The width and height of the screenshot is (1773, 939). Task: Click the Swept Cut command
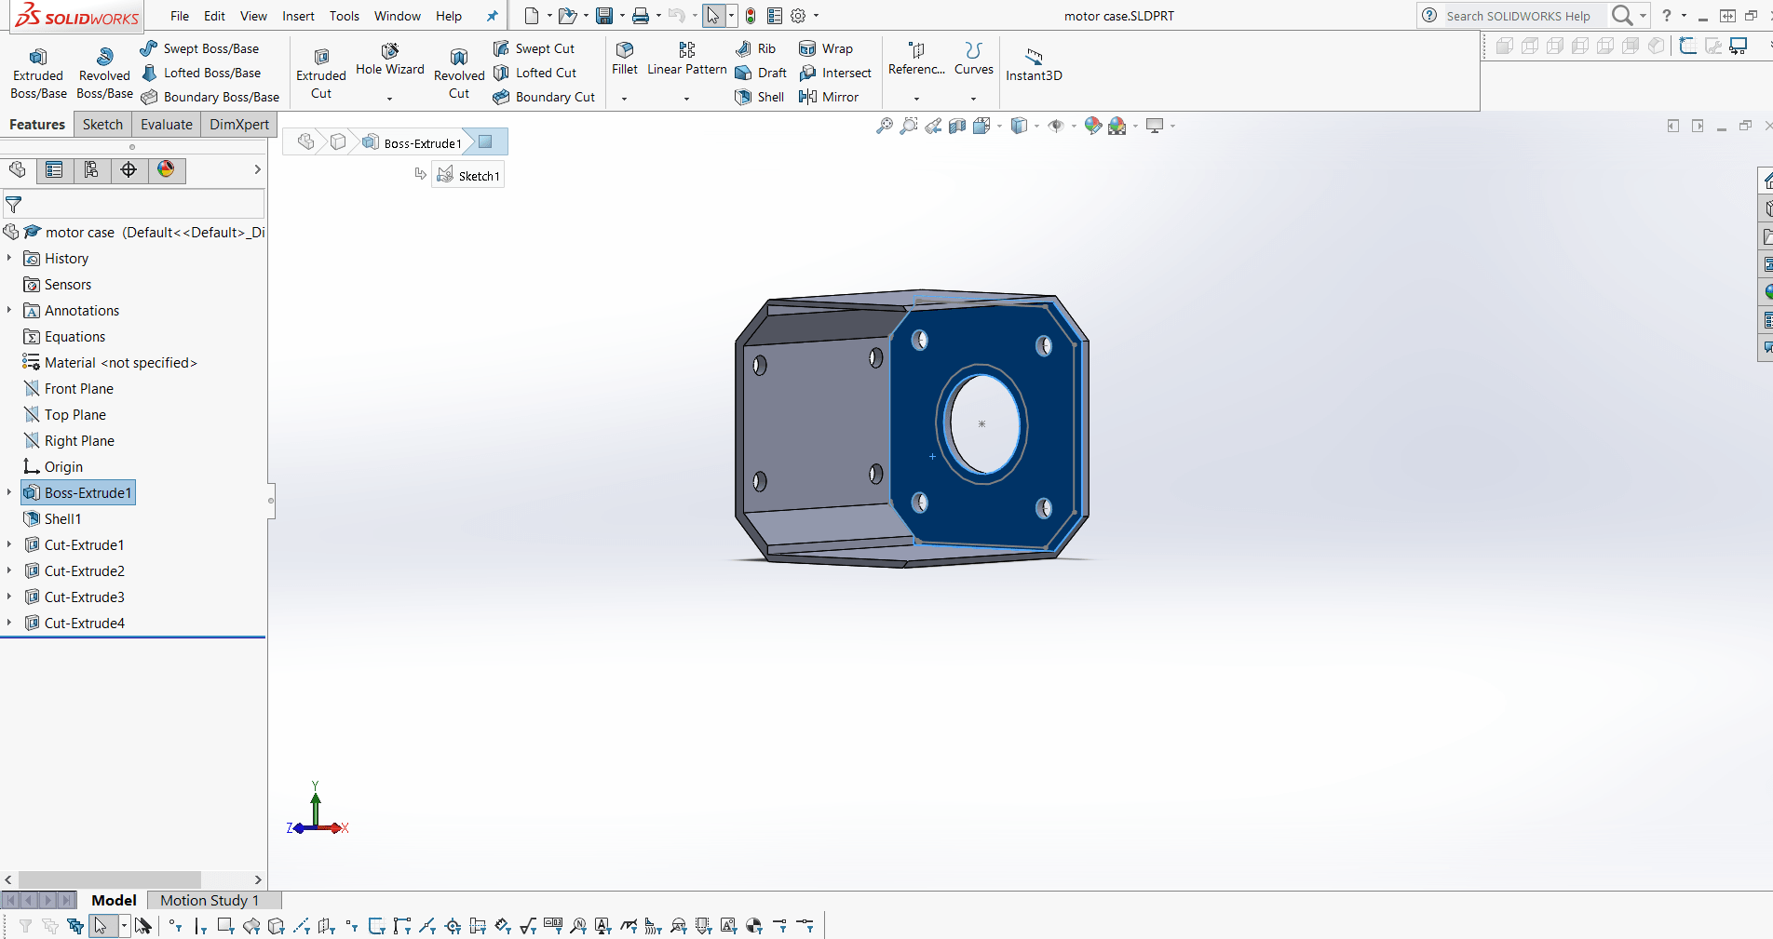(x=534, y=48)
